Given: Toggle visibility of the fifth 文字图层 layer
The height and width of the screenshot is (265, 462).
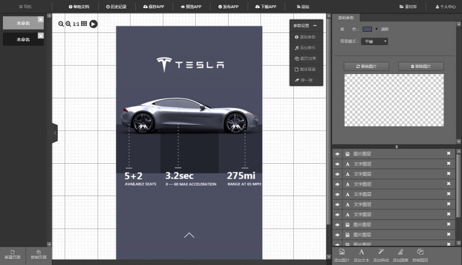Looking at the screenshot, I should [337, 204].
